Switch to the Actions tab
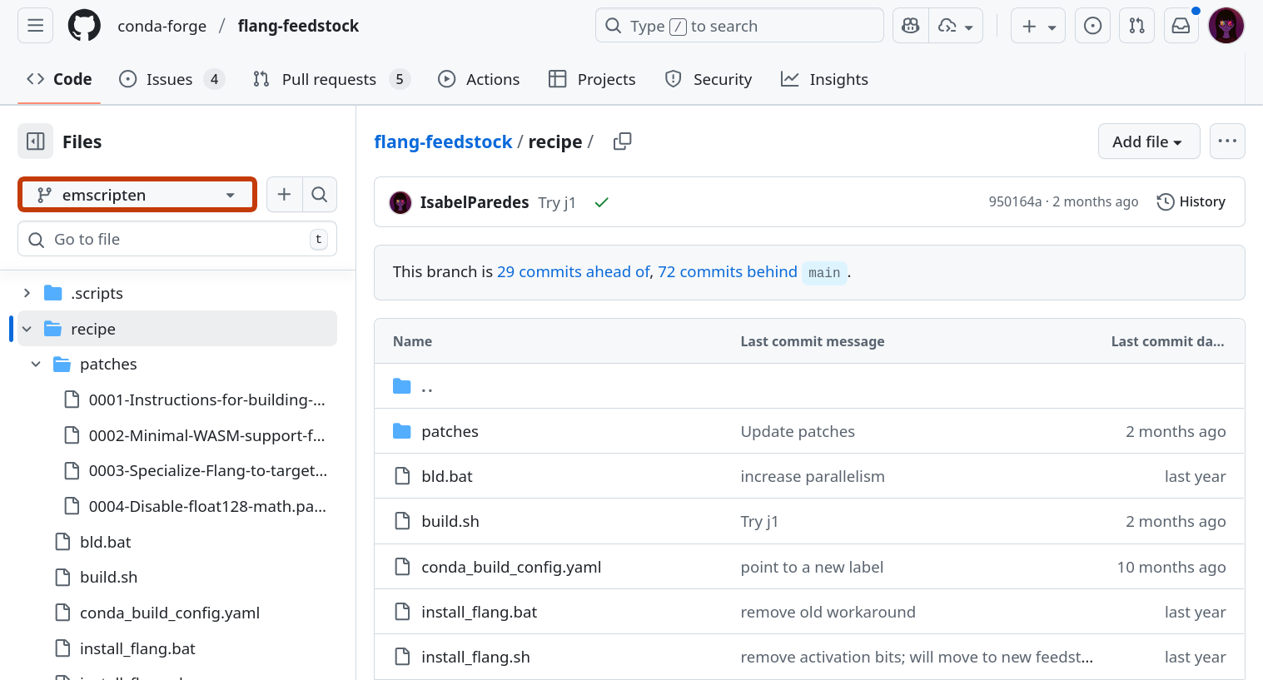This screenshot has height=680, width=1263. point(479,79)
